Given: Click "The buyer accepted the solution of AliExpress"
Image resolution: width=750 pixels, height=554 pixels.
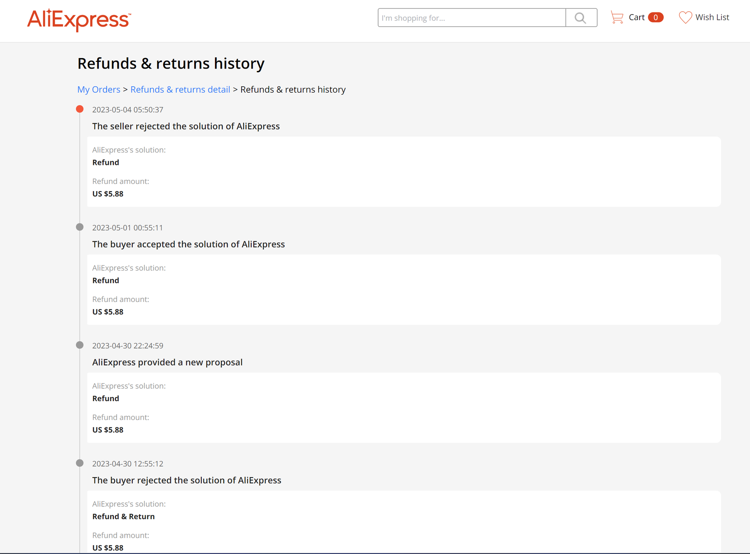Looking at the screenshot, I should 188,244.
